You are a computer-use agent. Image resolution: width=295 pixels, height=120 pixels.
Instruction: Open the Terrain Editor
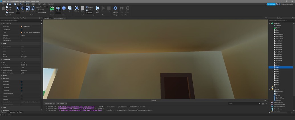(x=52, y=9)
